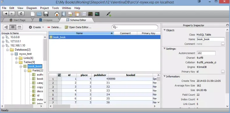The width and height of the screenshot is (230, 113).
Task: Open the Collation utf8_unicode_ci dropdown
Action: pyautogui.click(x=206, y=62)
